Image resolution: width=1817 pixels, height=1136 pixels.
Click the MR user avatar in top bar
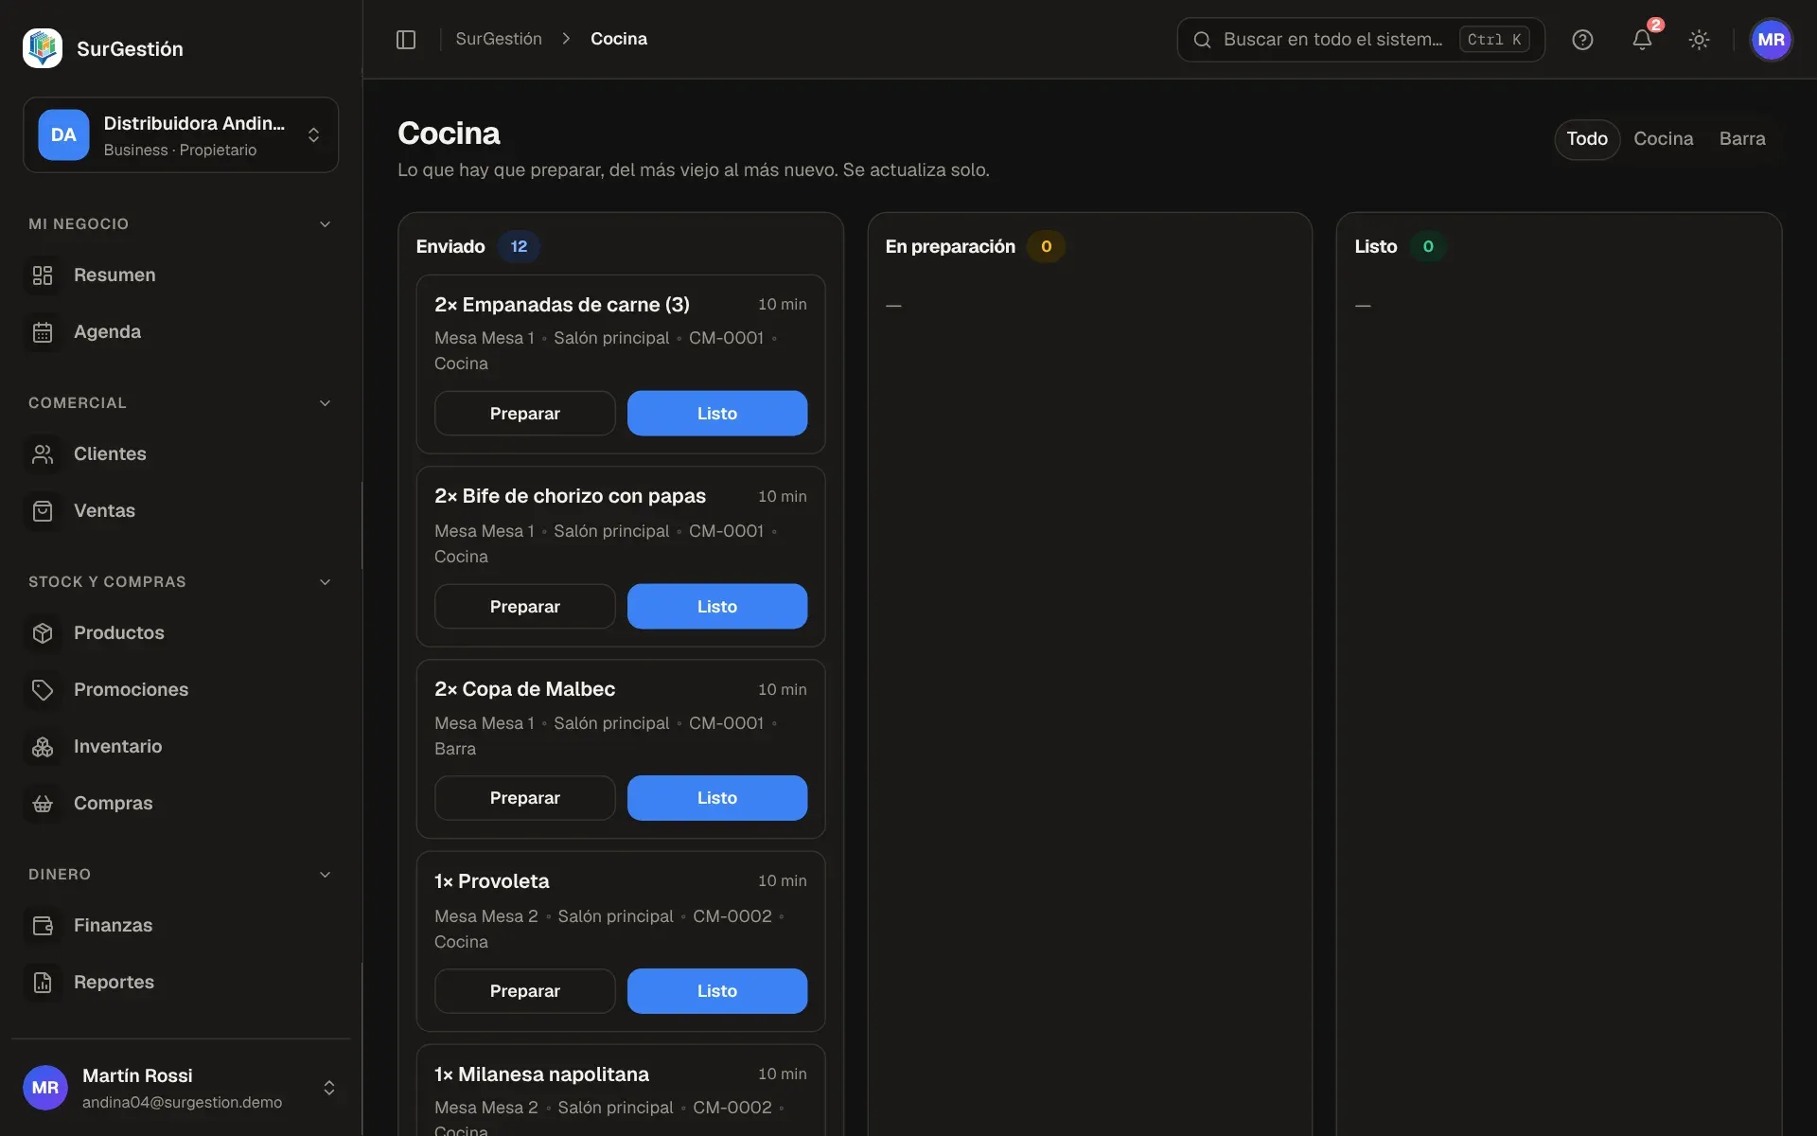point(1771,40)
